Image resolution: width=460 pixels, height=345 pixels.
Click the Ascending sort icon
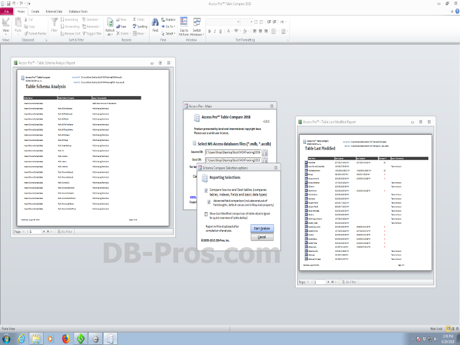62,20
